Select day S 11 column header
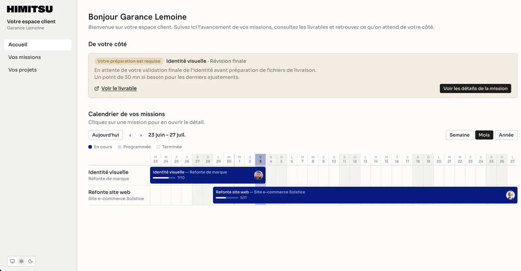Viewport: 521px width, 271px height. (x=344, y=159)
